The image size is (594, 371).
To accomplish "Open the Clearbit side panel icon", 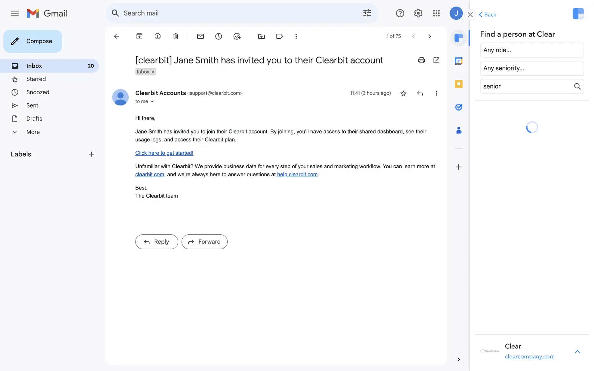I will [458, 38].
